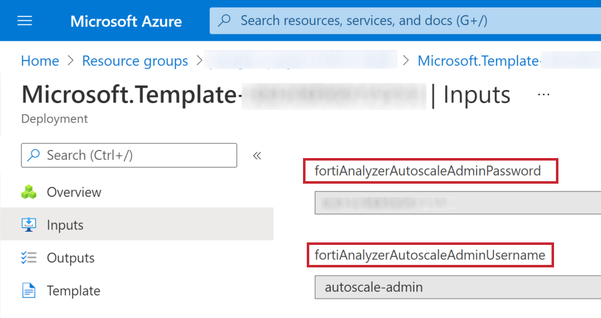Screen dimensions: 601x318
Task: Open the Template menu item
Action: 73,291
